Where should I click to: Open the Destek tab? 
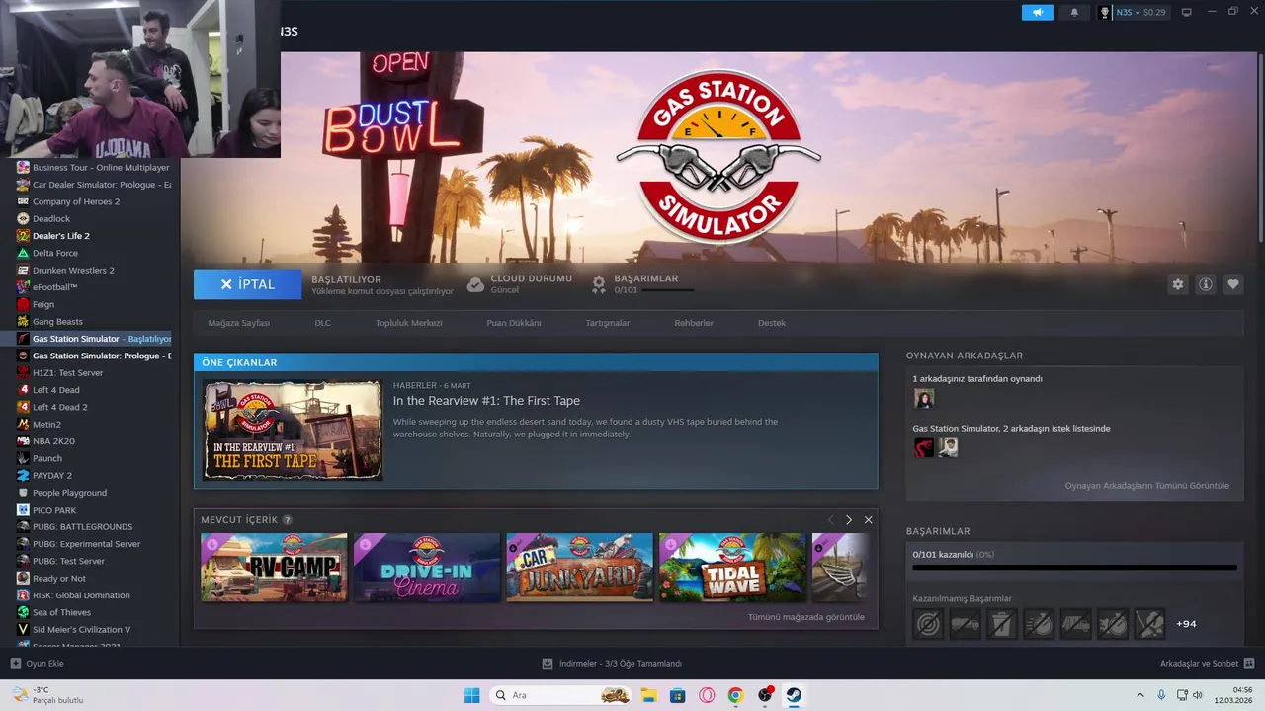pyautogui.click(x=772, y=323)
